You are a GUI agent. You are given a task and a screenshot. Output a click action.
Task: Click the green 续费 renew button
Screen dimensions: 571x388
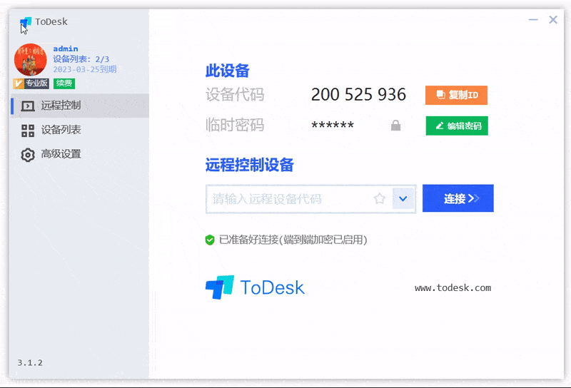(64, 83)
